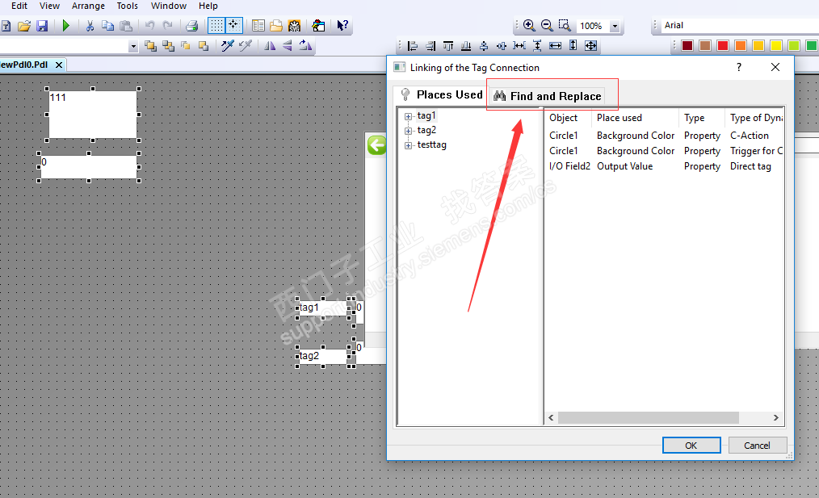Click the Place used column header

(x=635, y=118)
